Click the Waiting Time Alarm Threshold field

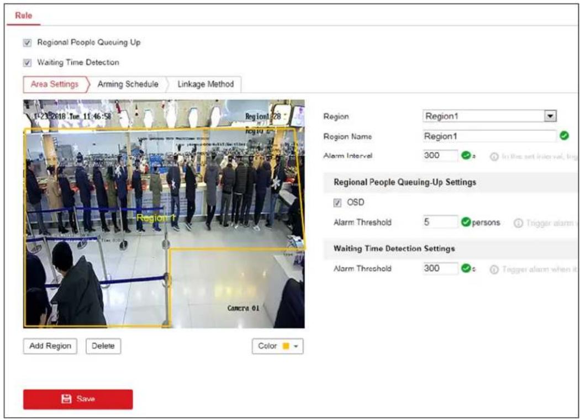coord(440,268)
